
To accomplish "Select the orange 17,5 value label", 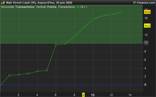I will 147,12.
